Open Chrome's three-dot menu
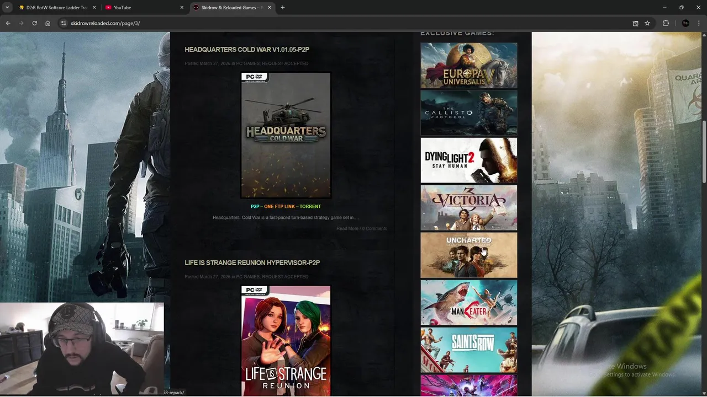The width and height of the screenshot is (707, 397). pos(699,23)
